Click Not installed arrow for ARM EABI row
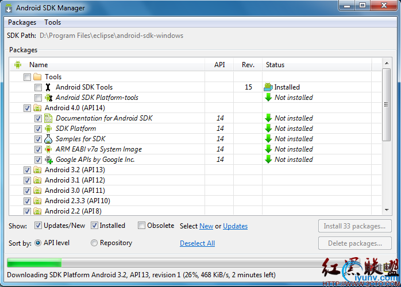Image resolution: width=401 pixels, height=287 pixels. (x=268, y=149)
